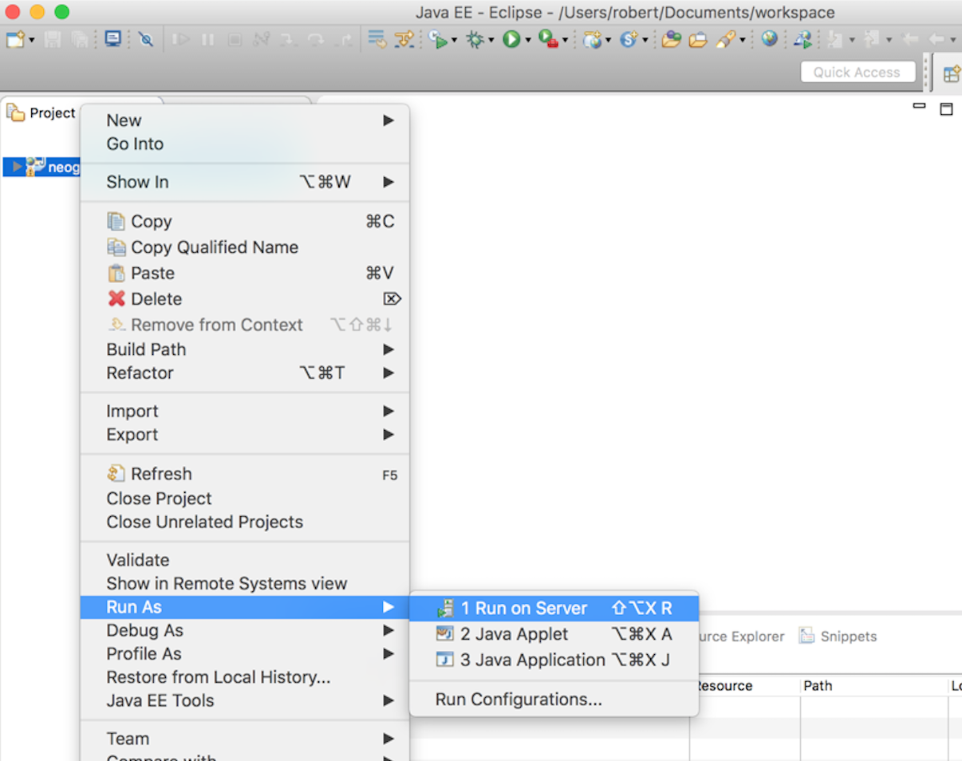Open Run Configurations... dialog

554,700
